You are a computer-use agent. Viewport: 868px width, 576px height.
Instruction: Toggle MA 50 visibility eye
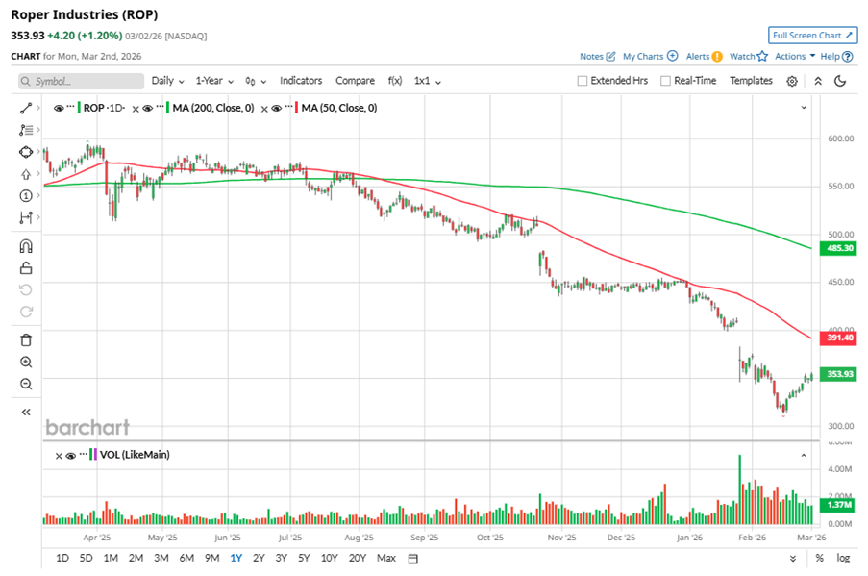coord(276,108)
